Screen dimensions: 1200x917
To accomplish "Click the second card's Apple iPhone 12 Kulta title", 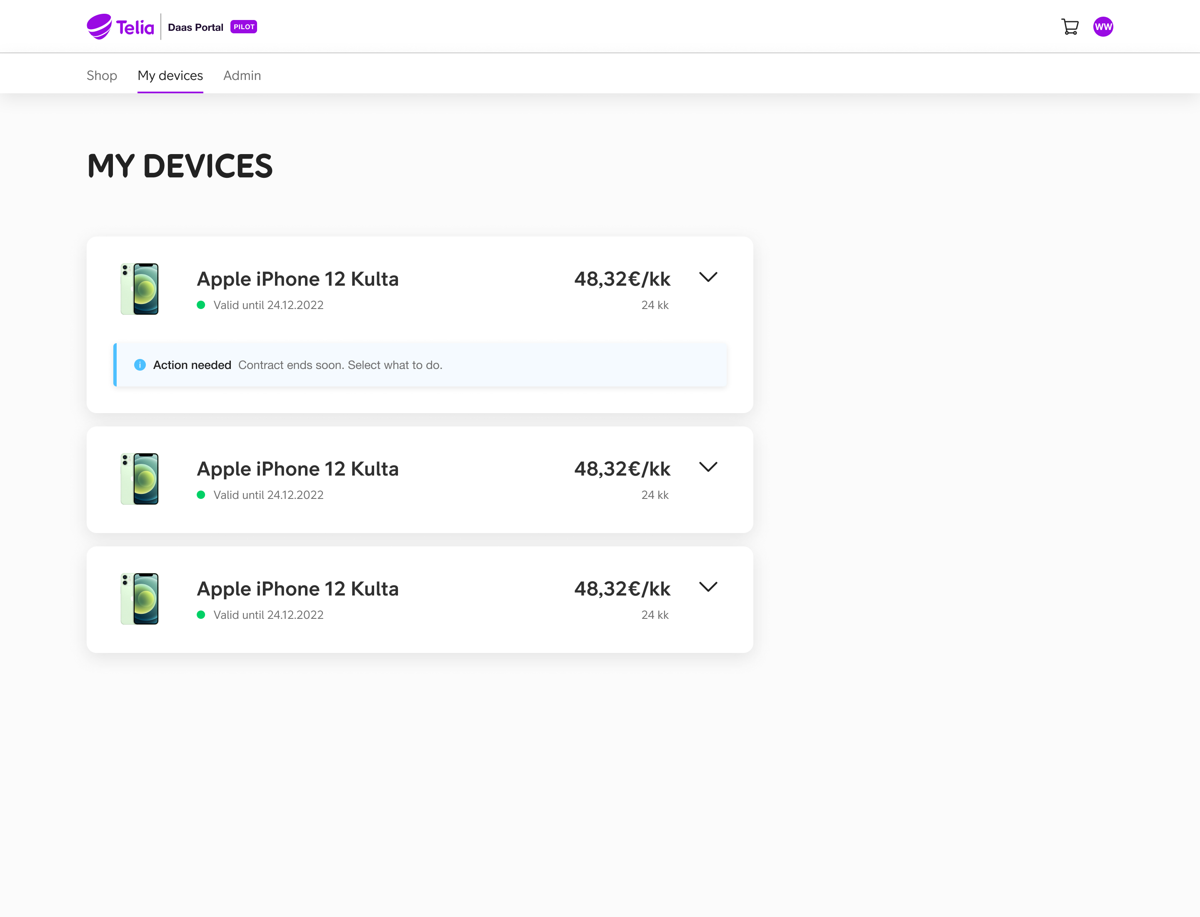I will [297, 469].
